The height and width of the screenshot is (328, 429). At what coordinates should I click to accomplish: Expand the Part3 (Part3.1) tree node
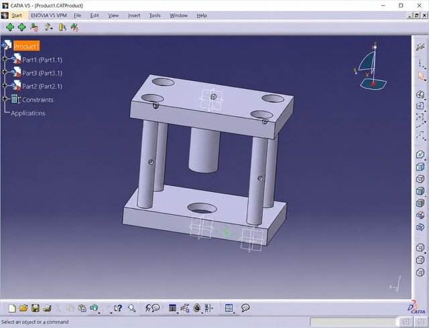pos(5,72)
